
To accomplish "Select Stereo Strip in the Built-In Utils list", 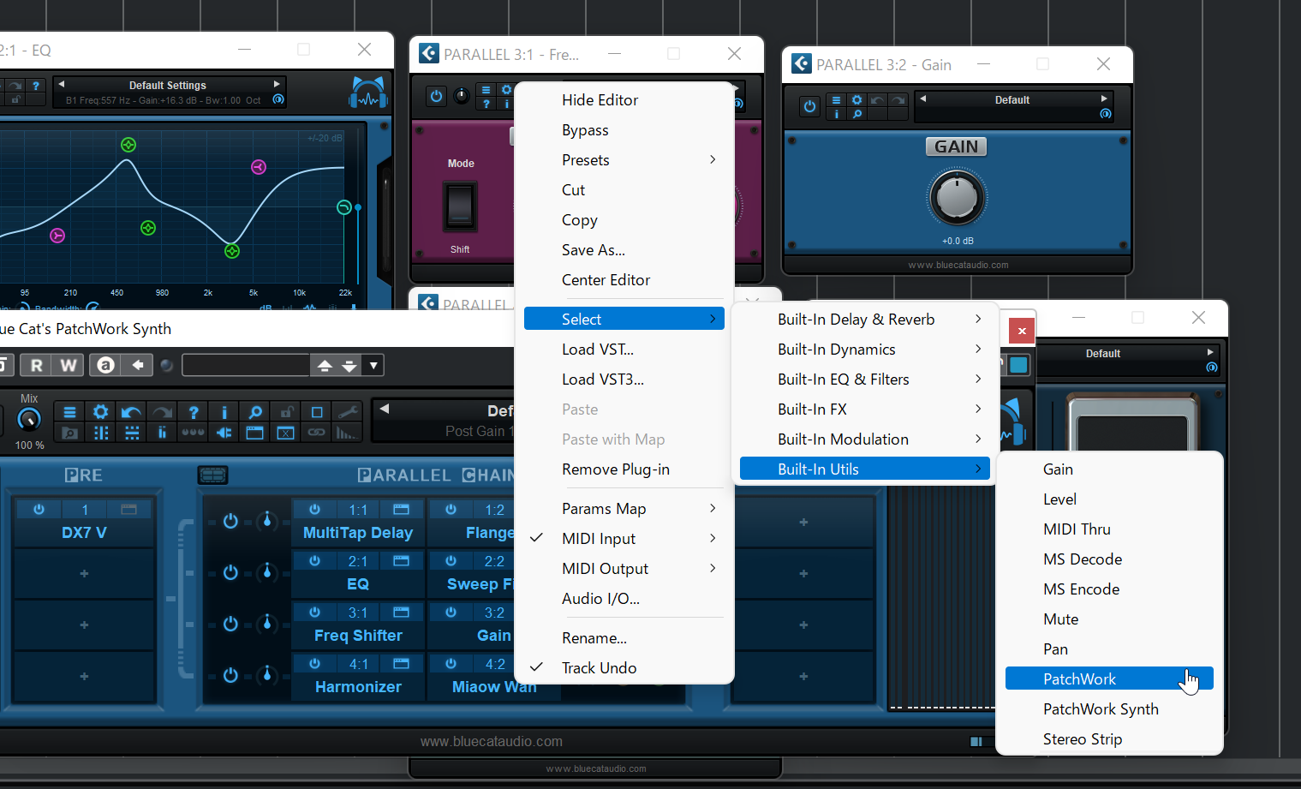I will (1109, 739).
